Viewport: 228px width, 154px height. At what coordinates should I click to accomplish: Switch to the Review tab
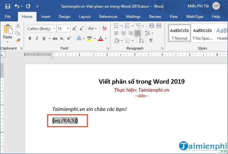pos(155,17)
